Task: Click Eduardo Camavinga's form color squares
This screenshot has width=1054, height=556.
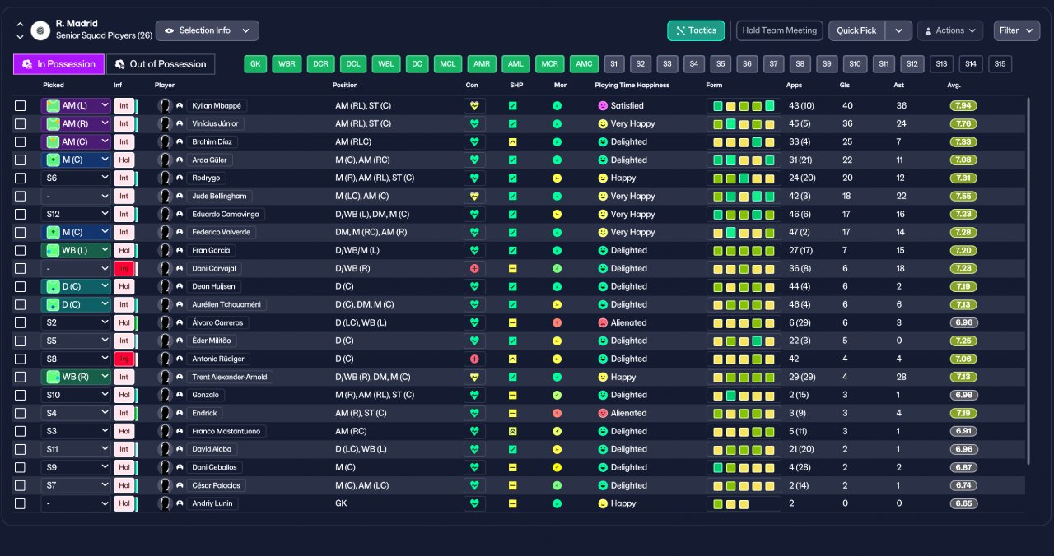Action: [744, 215]
